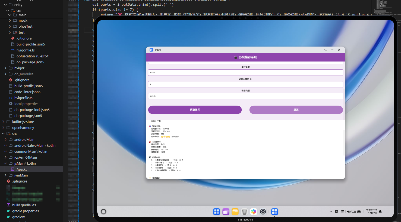
Task: Open notifications bell in tray
Action: [x=380, y=212]
